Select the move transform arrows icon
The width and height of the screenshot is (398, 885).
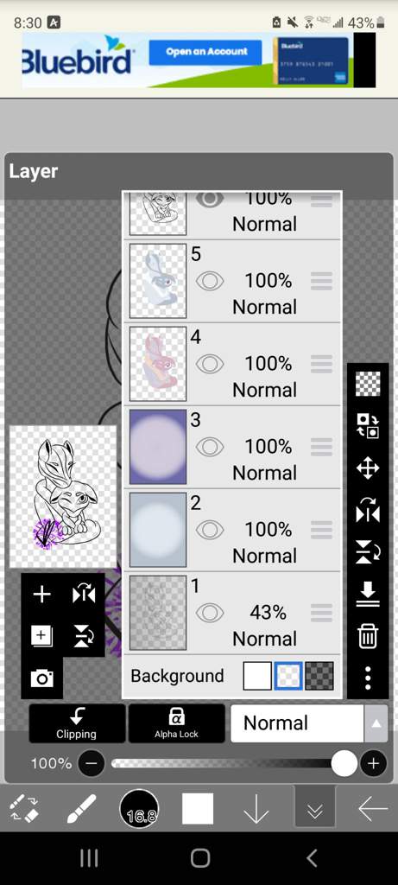click(368, 468)
